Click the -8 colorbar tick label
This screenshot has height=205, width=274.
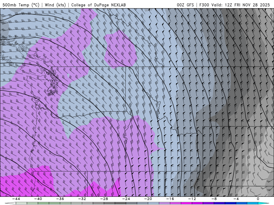pos(214,199)
